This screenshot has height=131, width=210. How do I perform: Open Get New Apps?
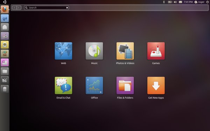pyautogui.click(x=156, y=86)
